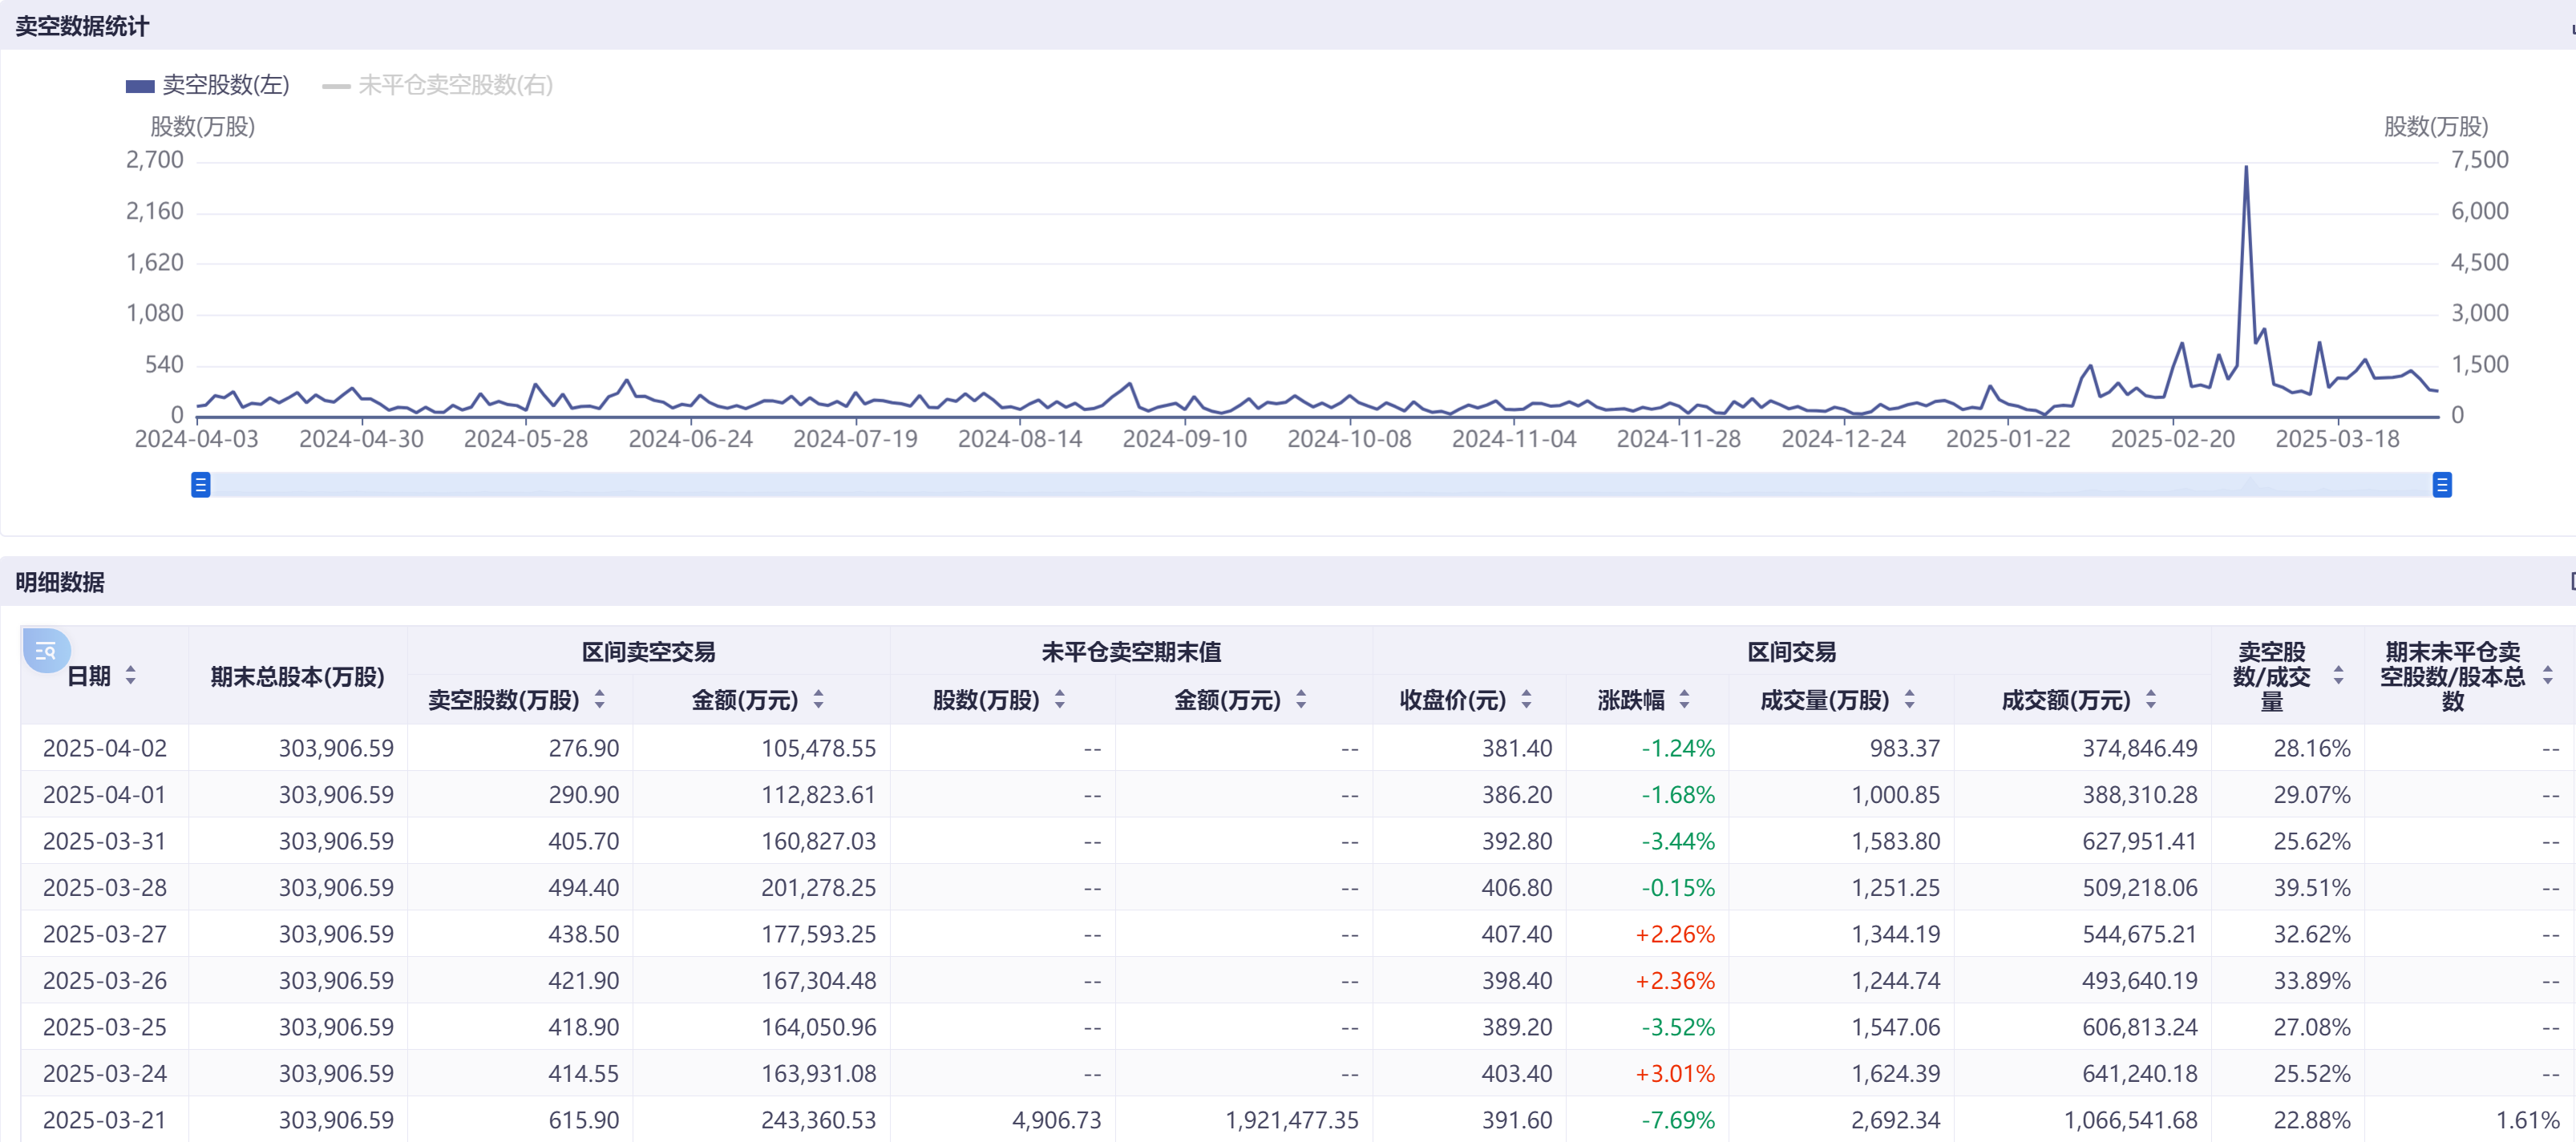
Task: Click the highest spike on chart line
Action: pyautogui.click(x=2246, y=168)
